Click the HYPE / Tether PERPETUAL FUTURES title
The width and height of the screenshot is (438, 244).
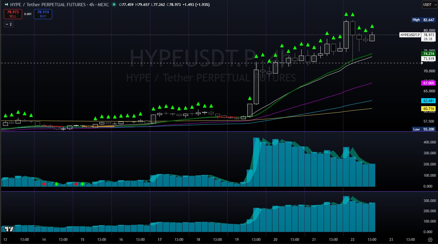tap(48, 5)
